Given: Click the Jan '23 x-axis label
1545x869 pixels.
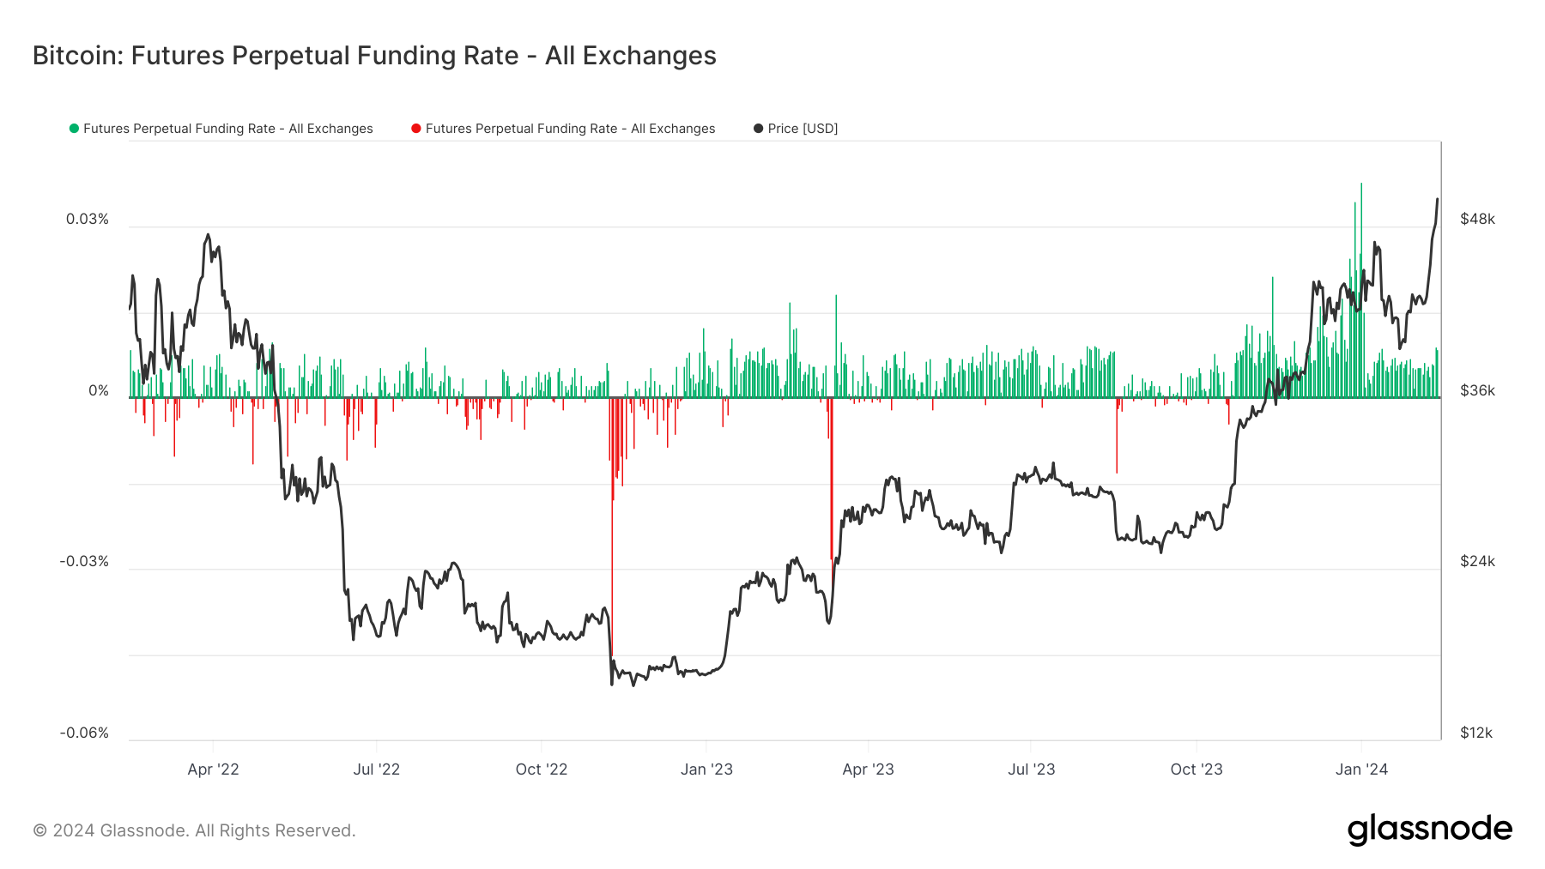Looking at the screenshot, I should 706,769.
